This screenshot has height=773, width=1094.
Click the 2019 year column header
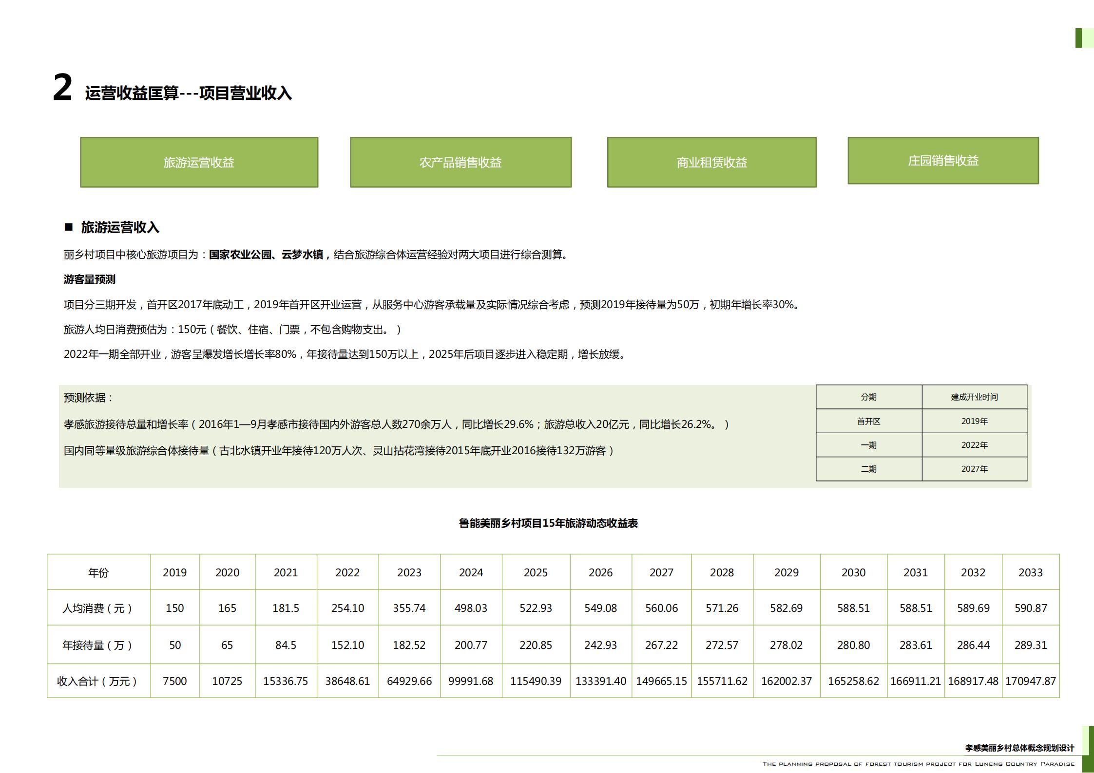click(175, 572)
